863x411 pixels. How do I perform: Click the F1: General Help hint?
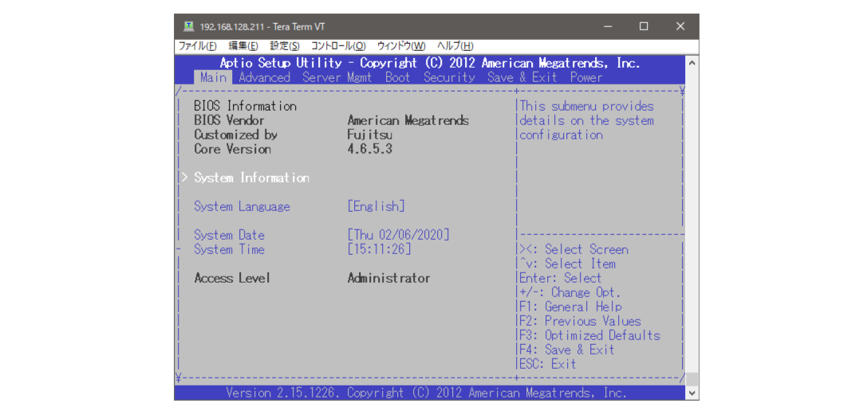click(571, 307)
